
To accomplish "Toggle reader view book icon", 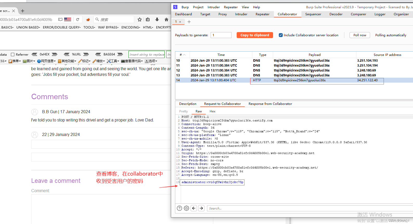I will pos(60,19).
